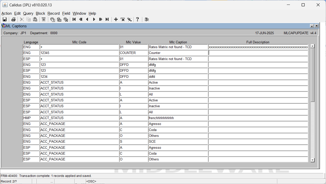Image resolution: width=326 pixels, height=184 pixels.
Task: Click Full Description field of COUNTER row
Action: [258, 53]
